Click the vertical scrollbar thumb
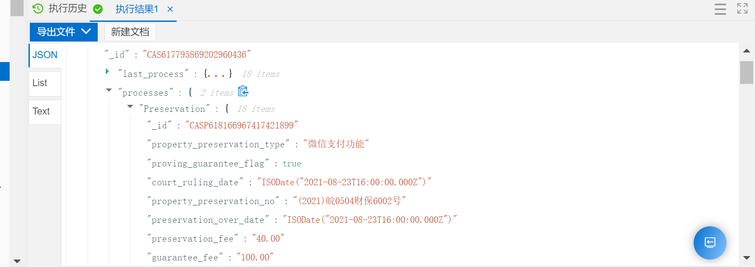The width and height of the screenshot is (755, 267). coord(747,73)
